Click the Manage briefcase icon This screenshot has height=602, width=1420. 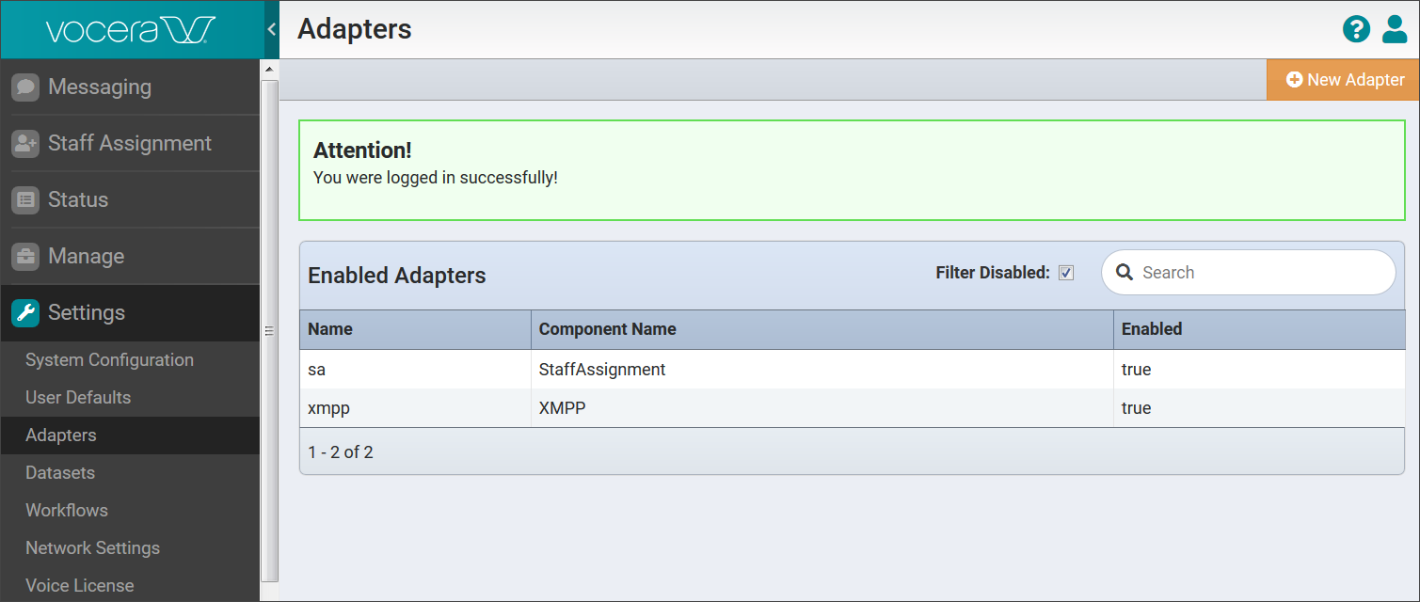(25, 257)
